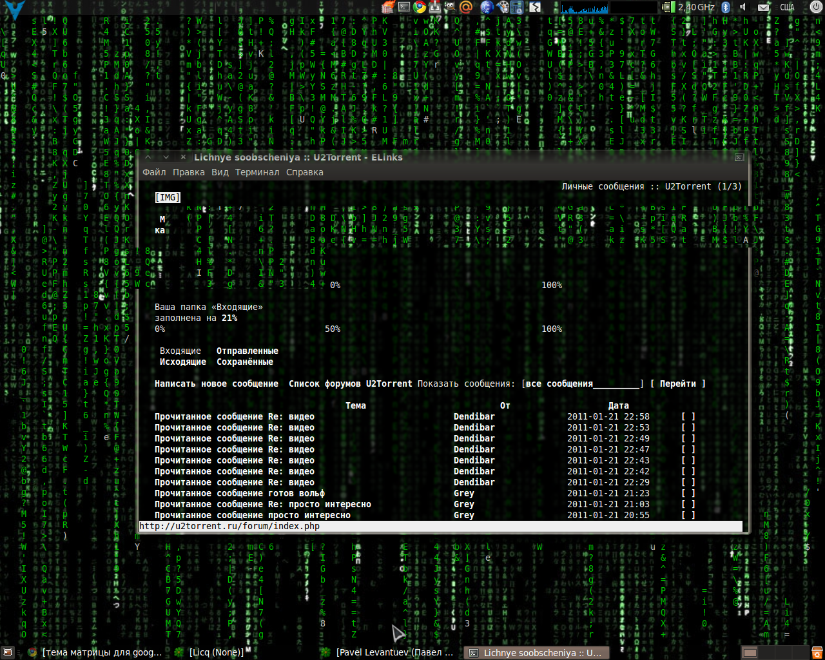Open the Терминал menu

(257, 172)
